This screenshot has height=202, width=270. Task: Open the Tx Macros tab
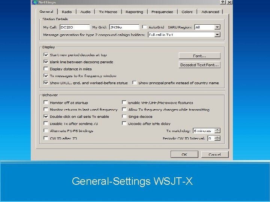pos(108,12)
